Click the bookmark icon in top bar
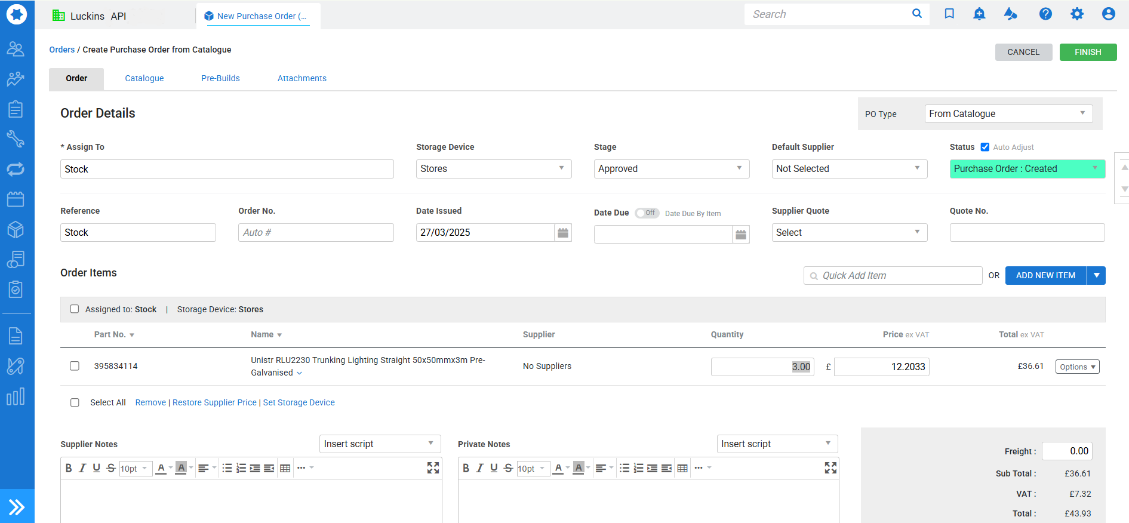The width and height of the screenshot is (1129, 523). (949, 14)
